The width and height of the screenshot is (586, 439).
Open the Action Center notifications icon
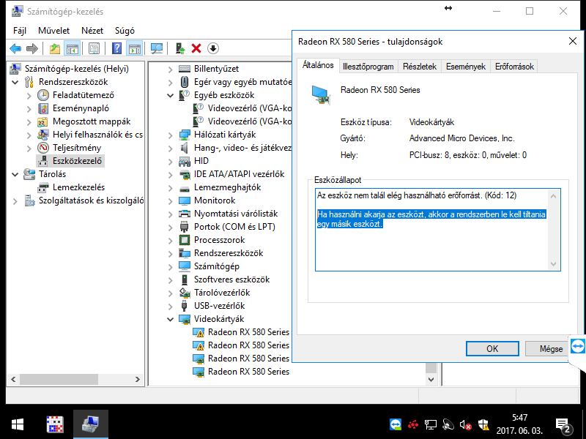[563, 425]
